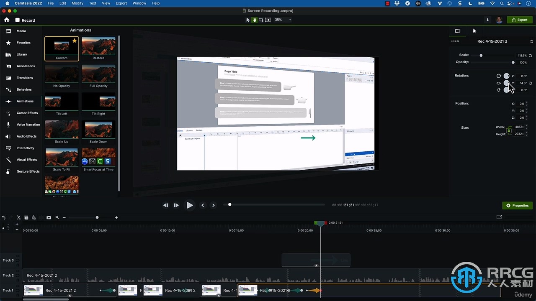Detach the canvas or timeline icon

[499, 217]
